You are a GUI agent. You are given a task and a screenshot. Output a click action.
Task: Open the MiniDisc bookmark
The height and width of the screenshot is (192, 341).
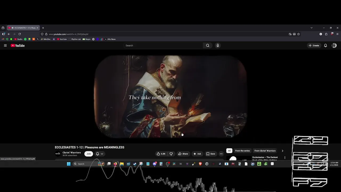click(46, 39)
